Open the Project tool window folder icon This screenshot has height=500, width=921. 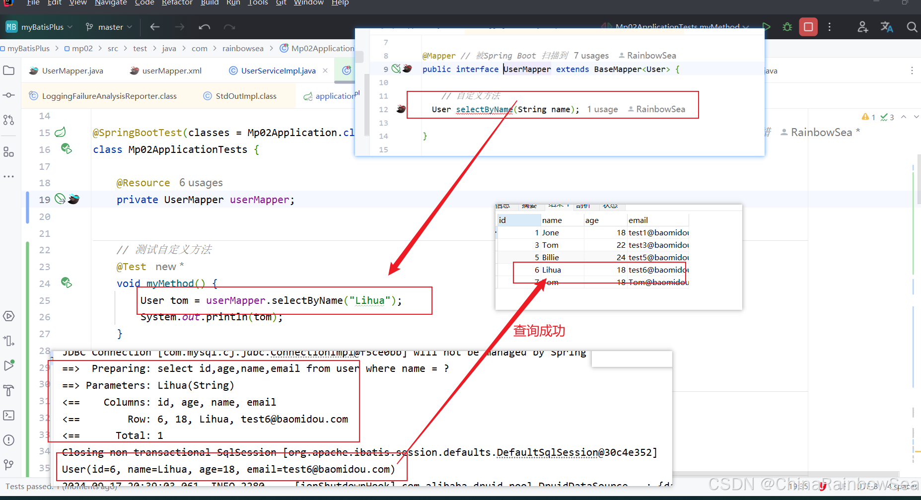(9, 71)
